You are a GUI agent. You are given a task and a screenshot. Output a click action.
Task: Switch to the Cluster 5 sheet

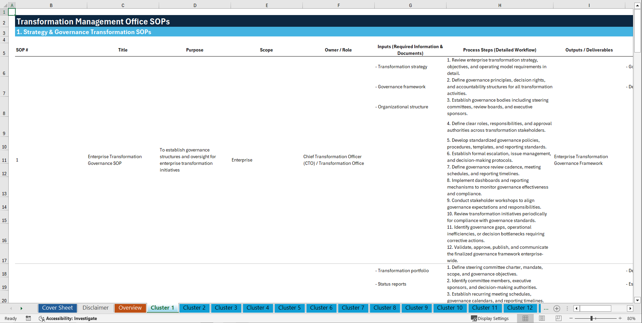[x=289, y=308]
